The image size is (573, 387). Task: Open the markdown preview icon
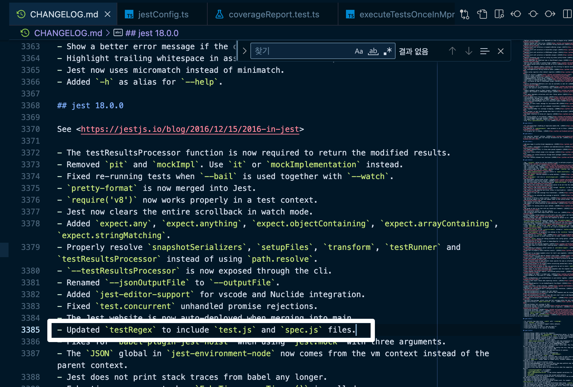482,14
